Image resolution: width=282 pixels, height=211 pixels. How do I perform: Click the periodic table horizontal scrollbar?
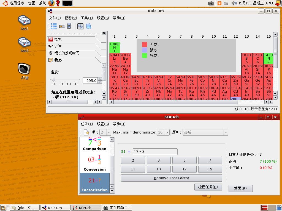pos(175,102)
